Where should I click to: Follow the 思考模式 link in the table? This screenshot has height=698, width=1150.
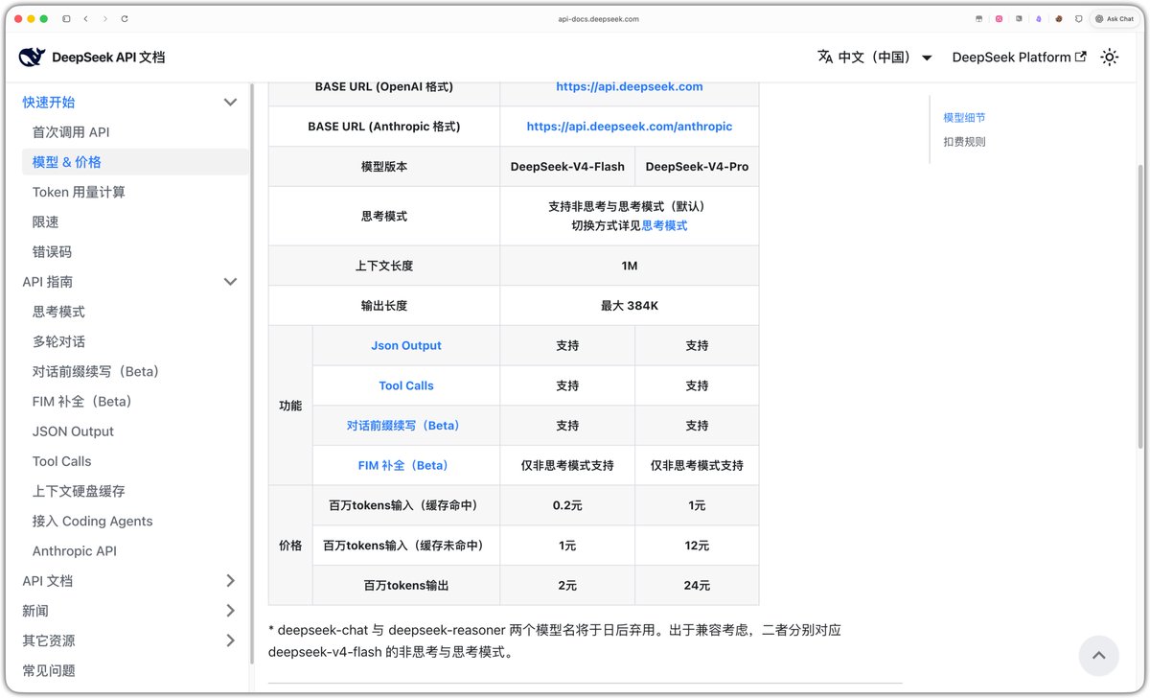(x=664, y=225)
